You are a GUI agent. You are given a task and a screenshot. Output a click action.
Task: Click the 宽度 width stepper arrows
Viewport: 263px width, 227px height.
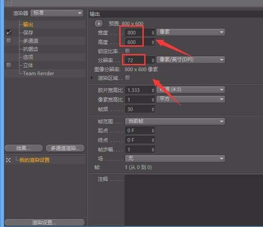pyautogui.click(x=153, y=33)
